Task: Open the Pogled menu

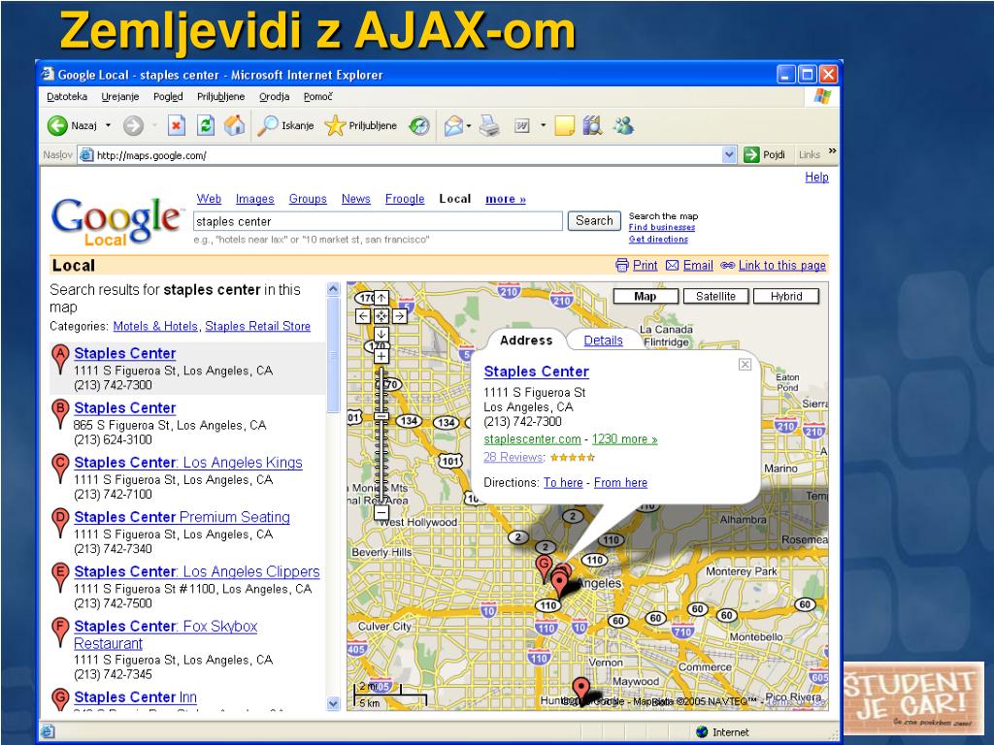Action: [168, 96]
